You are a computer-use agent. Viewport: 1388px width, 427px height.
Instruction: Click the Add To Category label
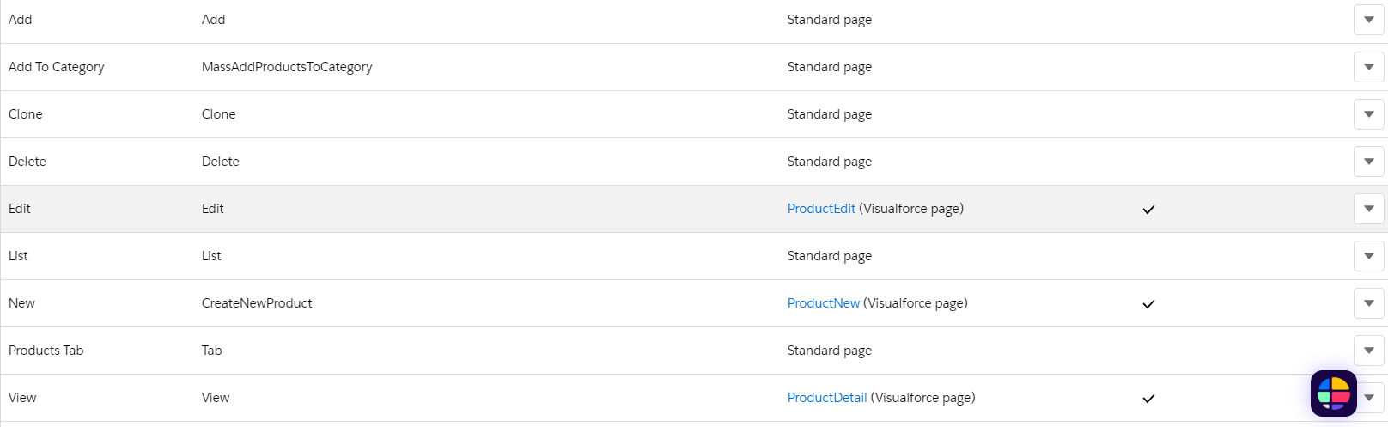(x=57, y=67)
